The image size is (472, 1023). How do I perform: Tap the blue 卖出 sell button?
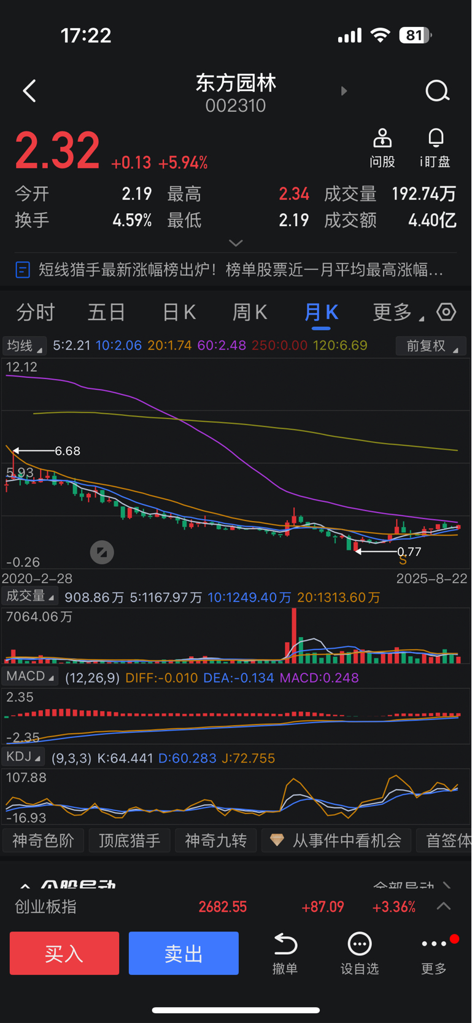coord(184,953)
